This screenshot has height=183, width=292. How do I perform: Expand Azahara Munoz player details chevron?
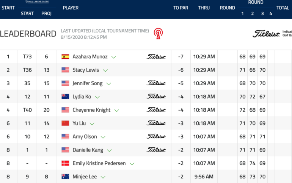pyautogui.click(x=114, y=57)
